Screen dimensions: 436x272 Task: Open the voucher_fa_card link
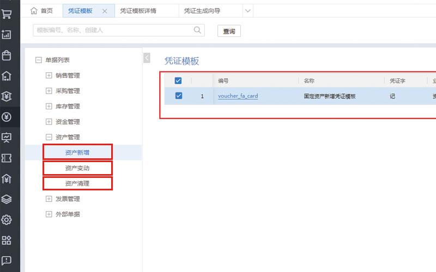pyautogui.click(x=238, y=96)
